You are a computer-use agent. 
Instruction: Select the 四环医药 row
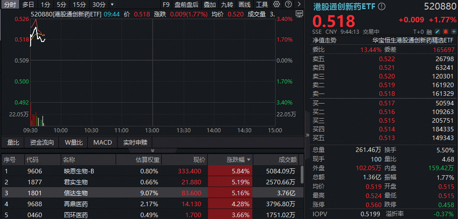[x=150, y=215]
